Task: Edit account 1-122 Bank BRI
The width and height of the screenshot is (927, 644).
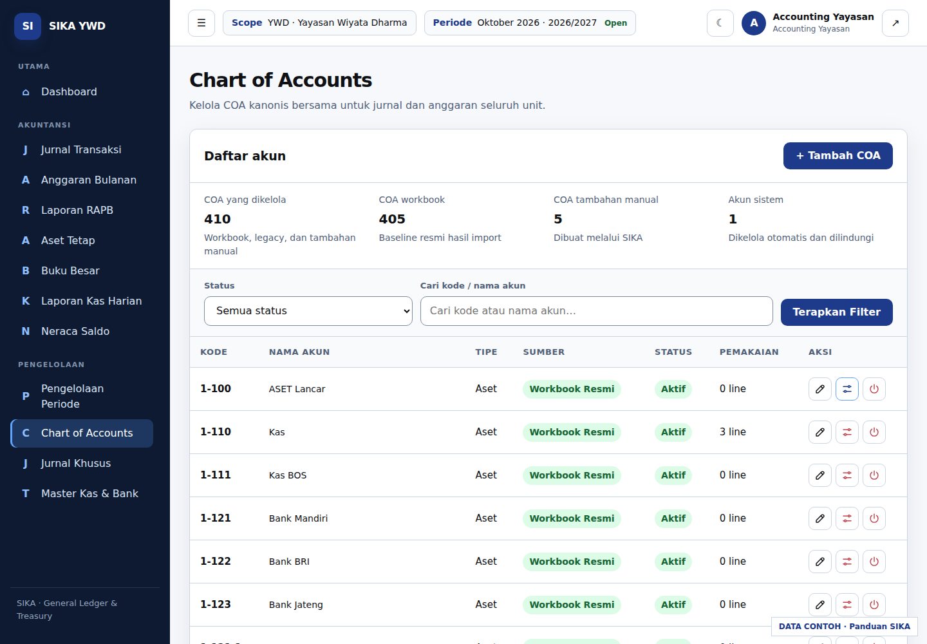Action: point(820,562)
